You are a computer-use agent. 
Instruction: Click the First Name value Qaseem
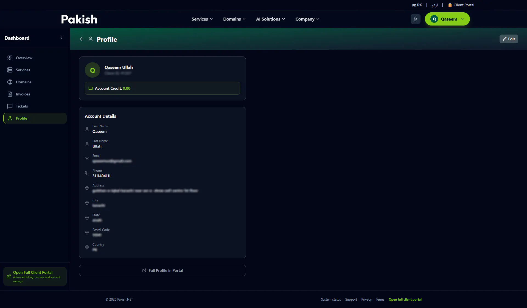99,131
